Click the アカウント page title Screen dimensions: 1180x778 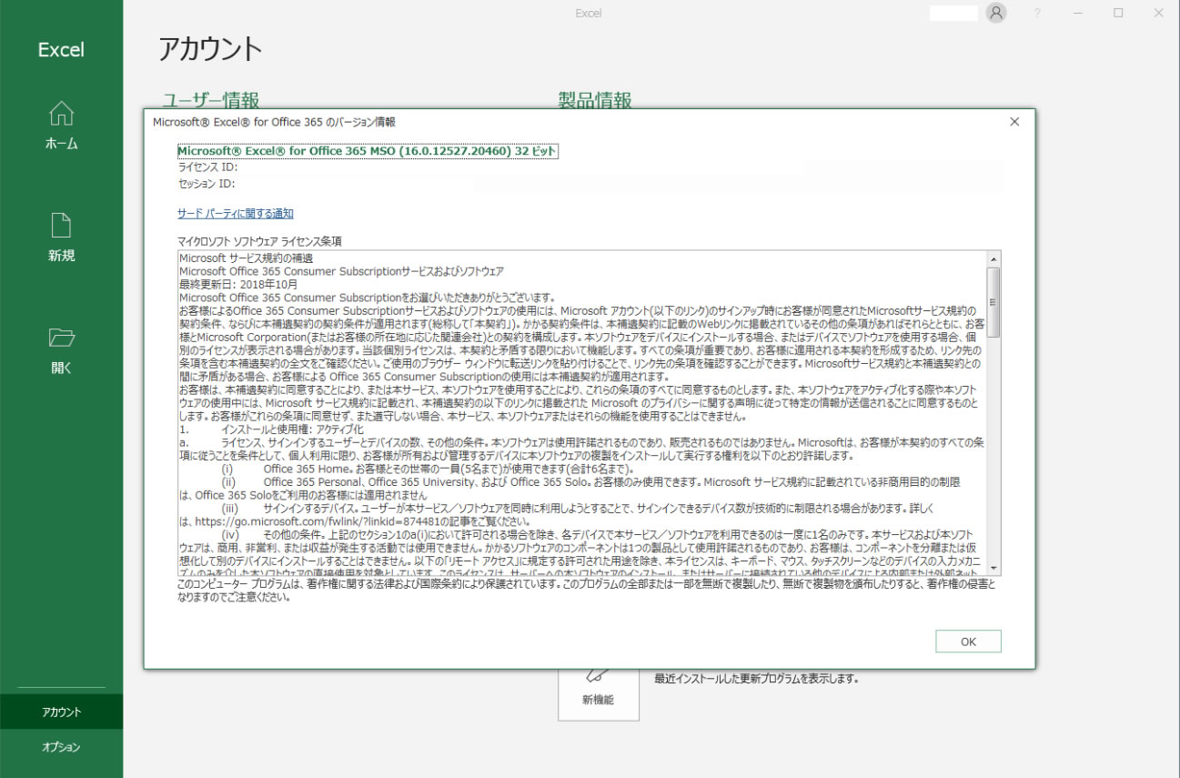(211, 48)
